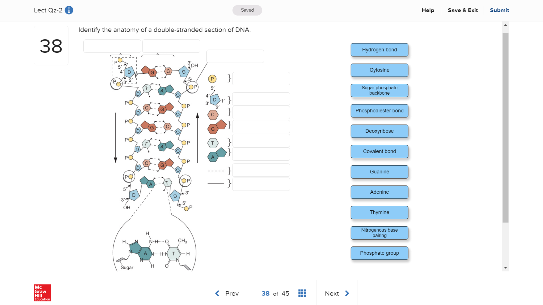Viewport: 543px width, 305px height.
Task: Submit the quiz
Action: click(499, 10)
